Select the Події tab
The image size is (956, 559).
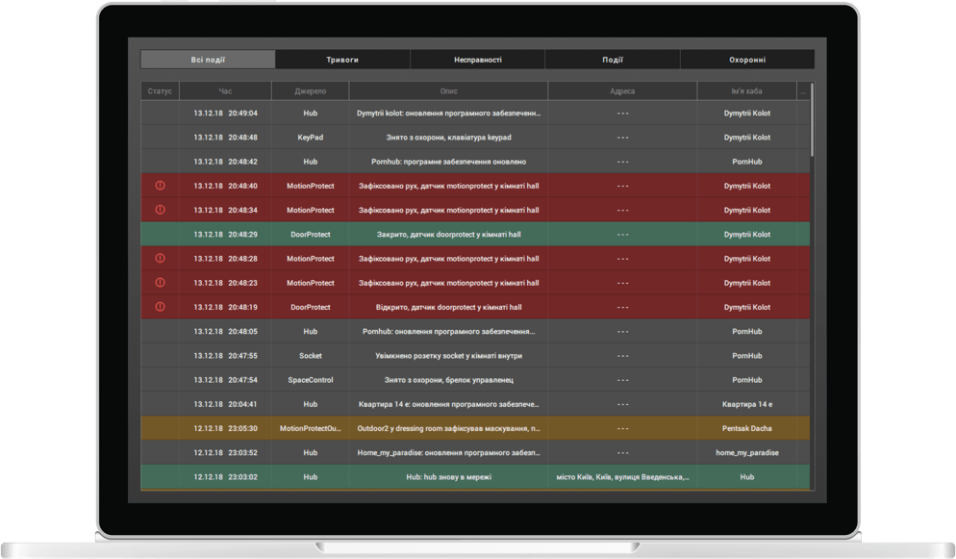click(612, 60)
